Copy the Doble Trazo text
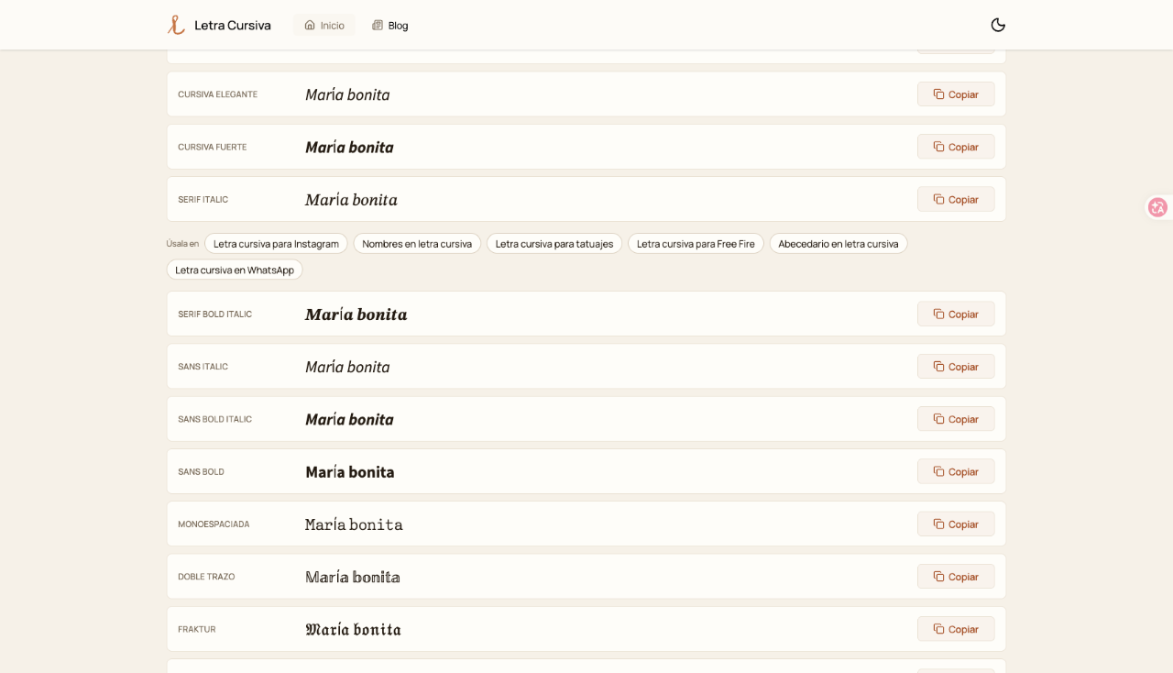Screen dimensions: 1173x673 click(956, 577)
